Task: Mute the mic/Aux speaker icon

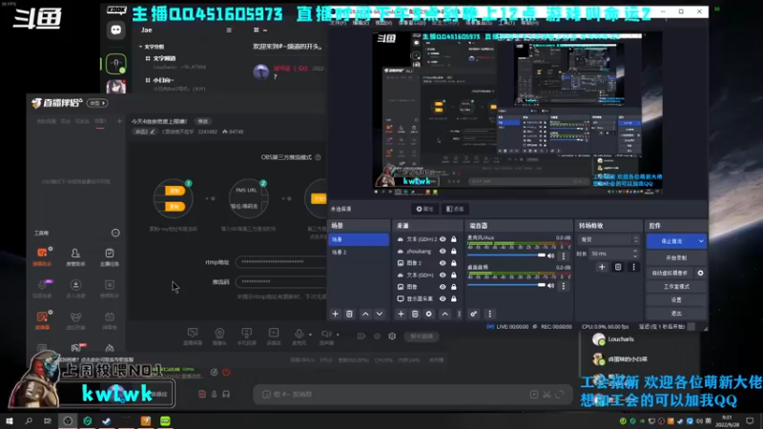Action: [551, 255]
